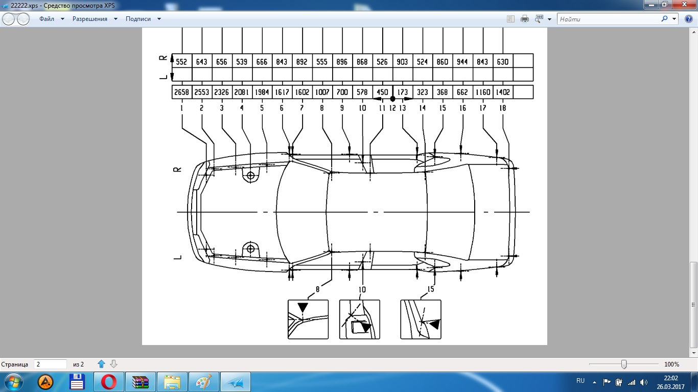
Task: Go to previous page with the up arrow
Action: [101, 364]
